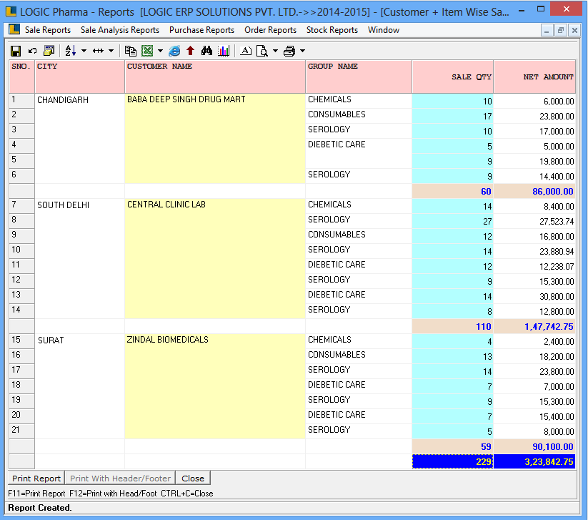The image size is (588, 520).
Task: Click the CUSTOMER NAME column header
Action: coord(215,77)
